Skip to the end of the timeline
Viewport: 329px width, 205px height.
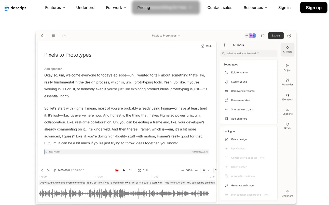tap(48, 170)
